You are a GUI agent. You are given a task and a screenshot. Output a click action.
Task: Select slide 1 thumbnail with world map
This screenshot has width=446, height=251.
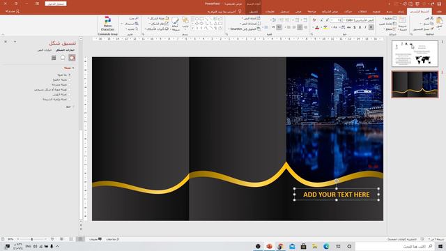pyautogui.click(x=415, y=54)
